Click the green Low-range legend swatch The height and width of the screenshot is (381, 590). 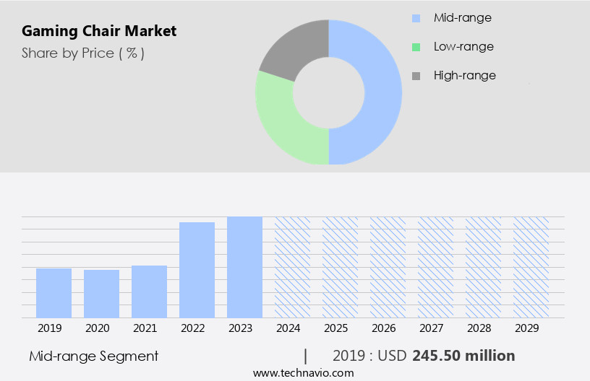point(416,47)
